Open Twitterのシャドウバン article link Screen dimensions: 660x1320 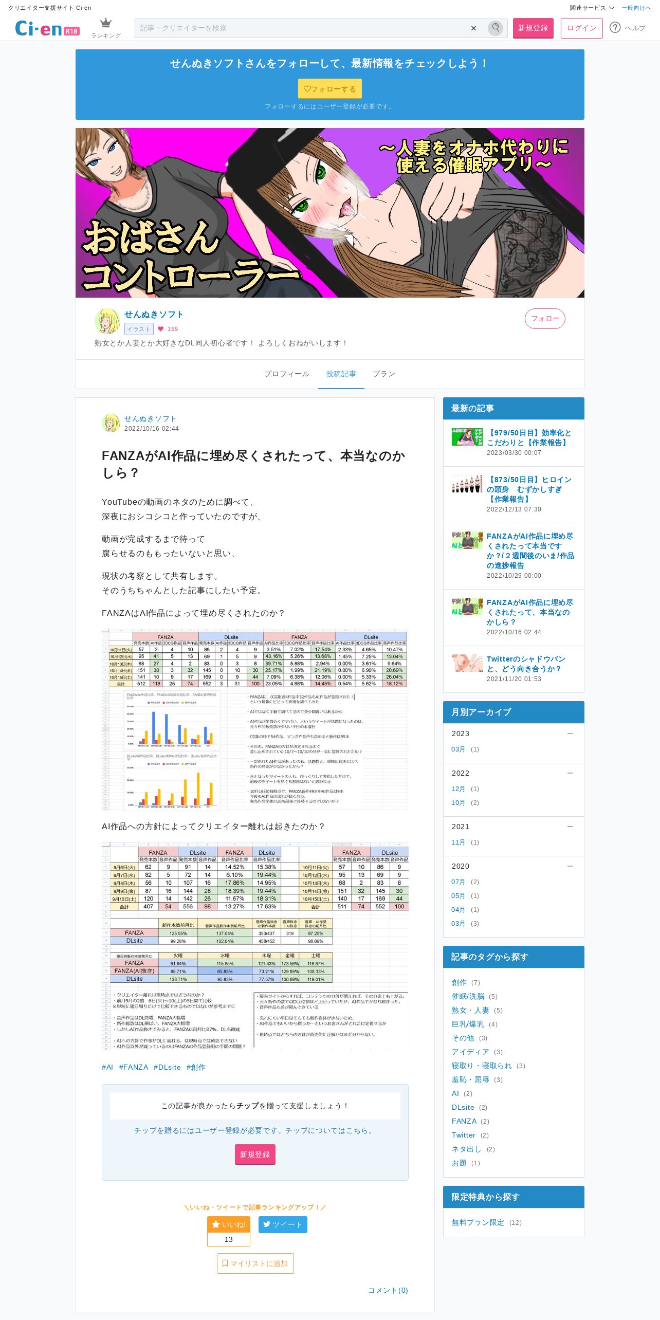click(x=526, y=664)
